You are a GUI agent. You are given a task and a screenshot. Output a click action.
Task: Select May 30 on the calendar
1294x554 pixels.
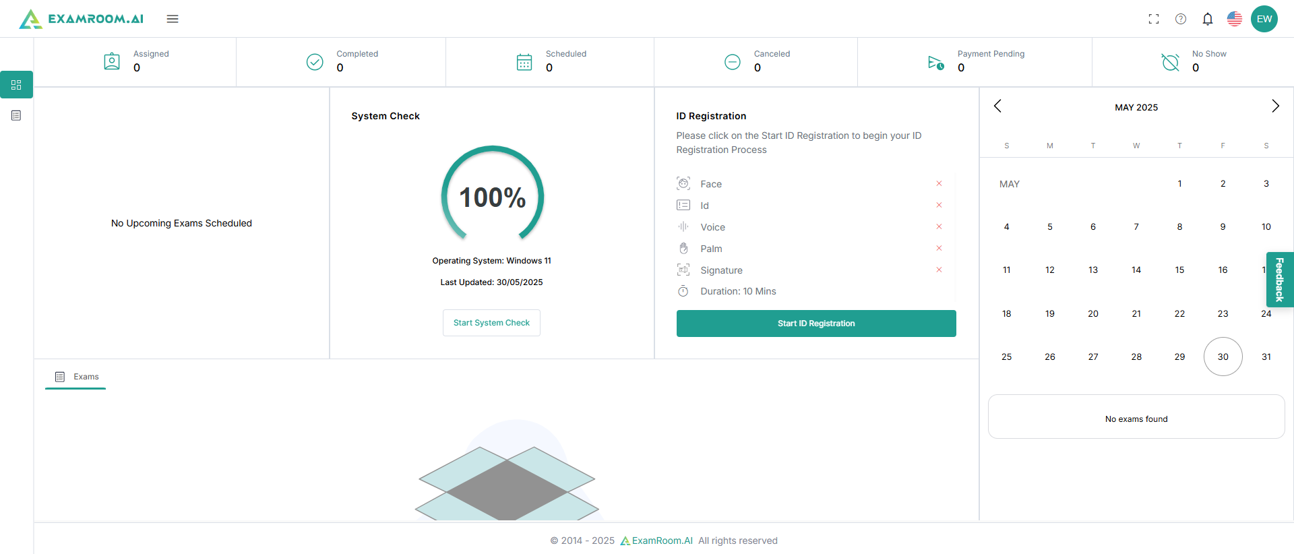click(1223, 357)
